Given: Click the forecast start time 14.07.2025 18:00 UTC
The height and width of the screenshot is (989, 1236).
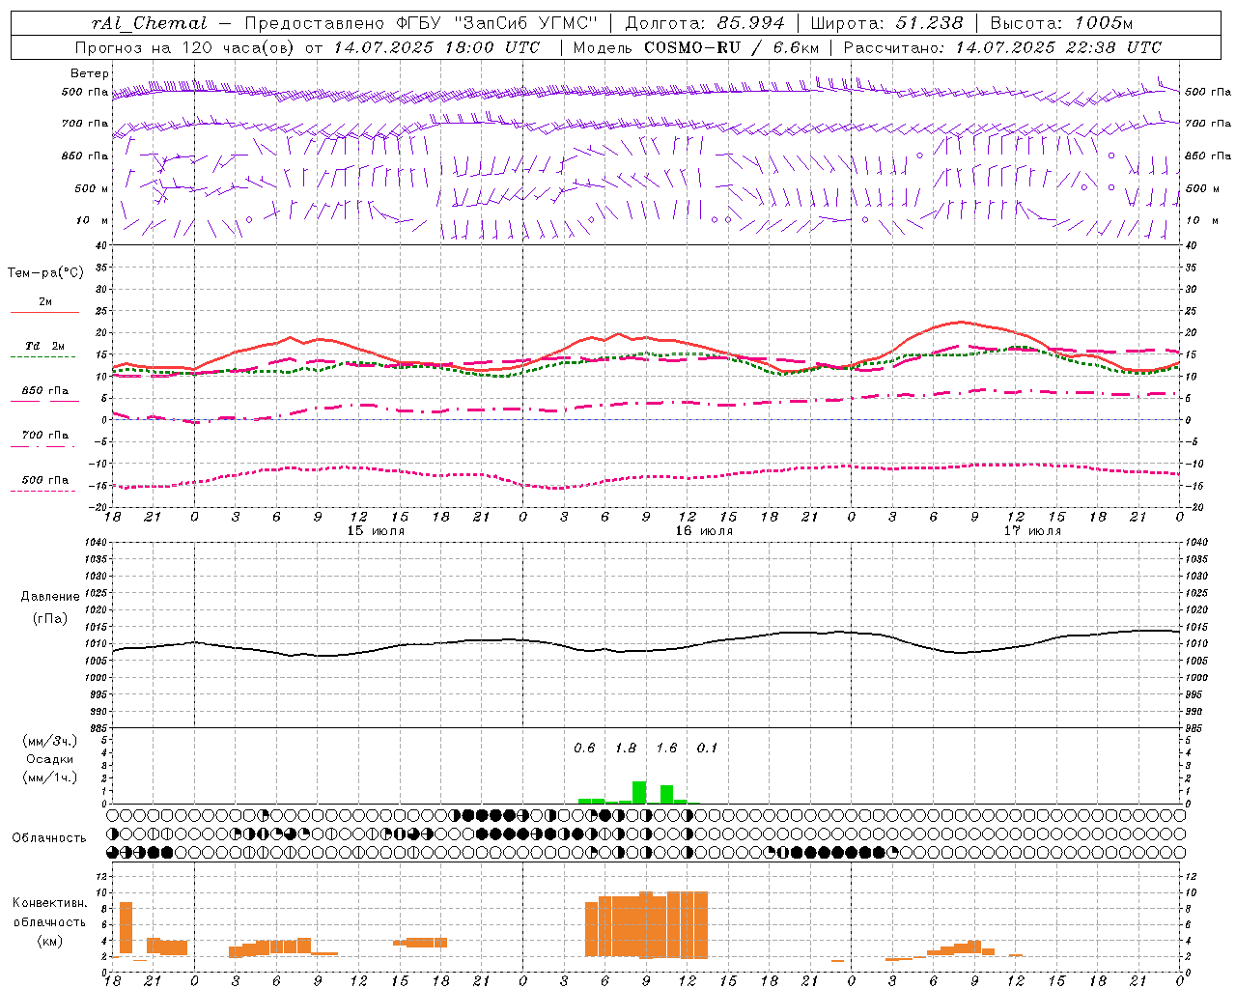Looking at the screenshot, I should tap(436, 47).
